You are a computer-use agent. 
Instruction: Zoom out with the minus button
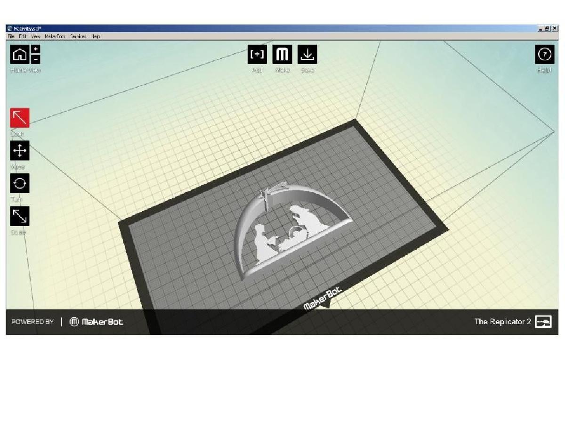pos(36,59)
